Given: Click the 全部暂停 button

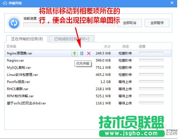Looking at the screenshot, I should 157,23.
